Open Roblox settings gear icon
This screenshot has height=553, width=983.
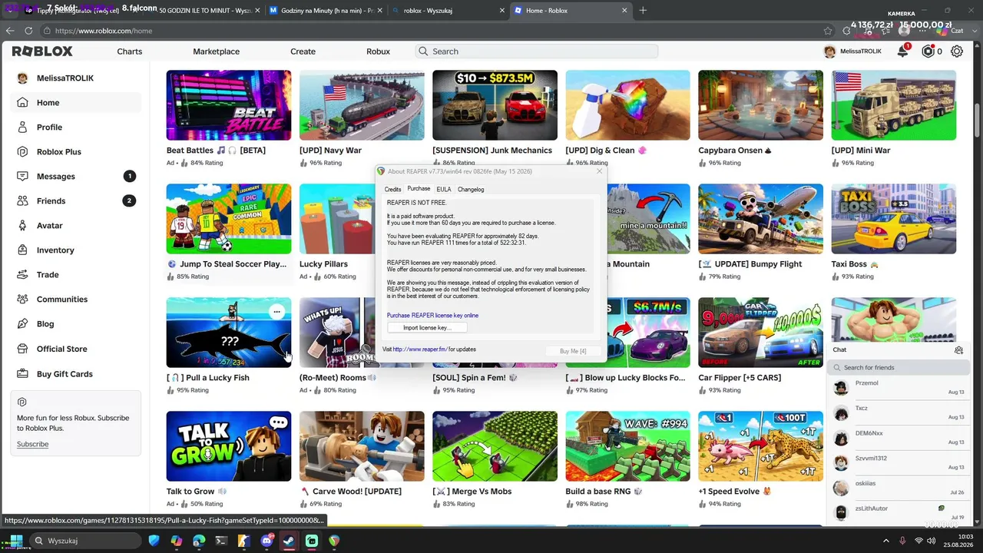click(957, 51)
